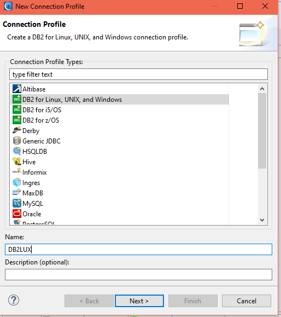Click the Eclipse app icon in title bar
This screenshot has width=281, height=317.
pos(8,6)
